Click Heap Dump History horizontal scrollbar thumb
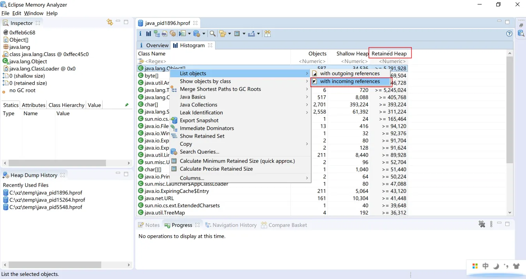Screen dimensions: 526x279 tap(55, 265)
